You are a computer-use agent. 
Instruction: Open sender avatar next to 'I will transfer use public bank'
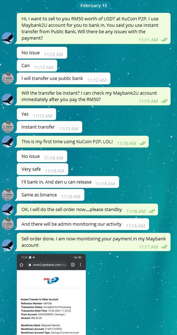tap(8, 79)
